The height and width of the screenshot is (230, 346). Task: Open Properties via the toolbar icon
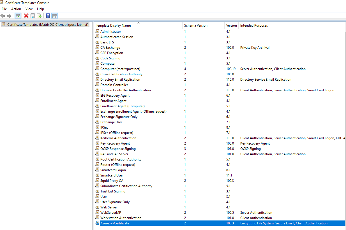[33, 16]
